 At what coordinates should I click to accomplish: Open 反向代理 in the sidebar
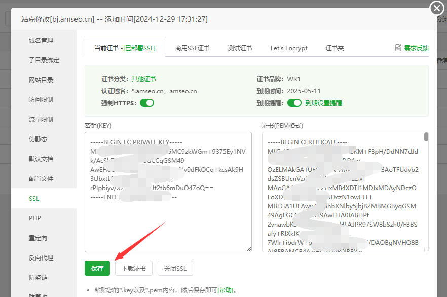pos(41,257)
